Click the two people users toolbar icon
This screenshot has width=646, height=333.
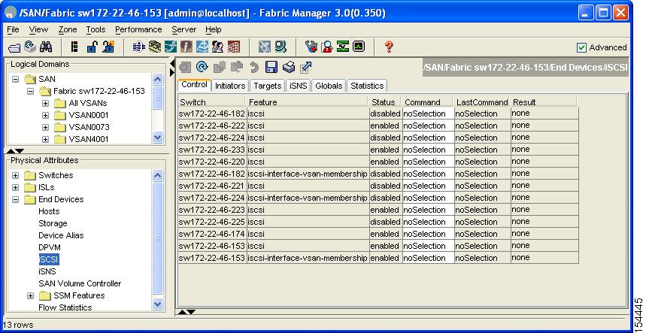(x=217, y=47)
